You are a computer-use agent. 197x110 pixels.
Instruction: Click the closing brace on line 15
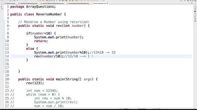click(27, 60)
